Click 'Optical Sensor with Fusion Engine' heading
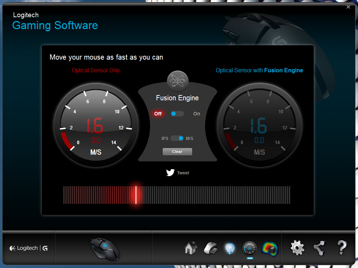This screenshot has width=358, height=268. 259,71
